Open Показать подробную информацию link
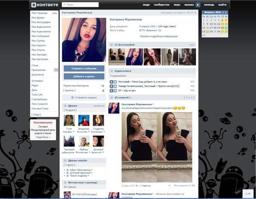This screenshot has height=199, width=256. [x=159, y=36]
